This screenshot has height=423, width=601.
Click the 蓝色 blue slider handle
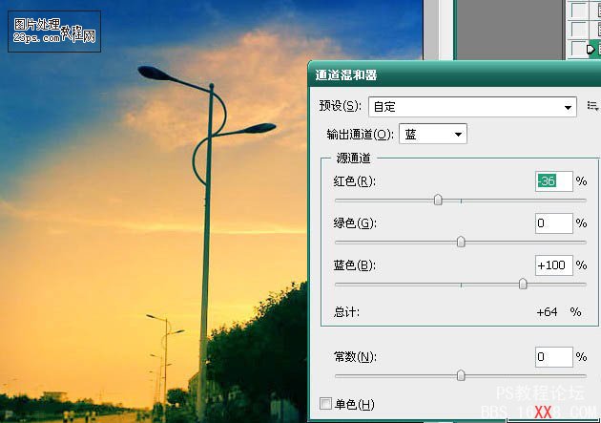click(x=523, y=284)
